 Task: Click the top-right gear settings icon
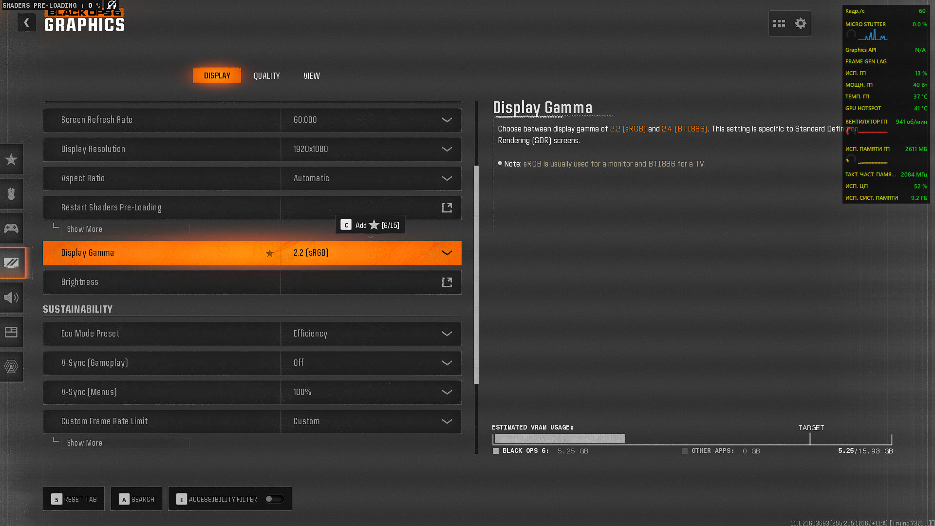tap(800, 23)
